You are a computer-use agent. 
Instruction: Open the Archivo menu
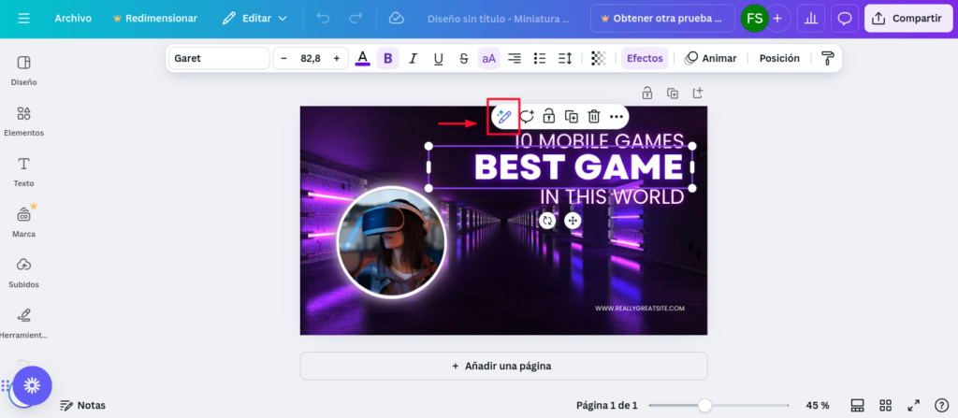(x=73, y=19)
